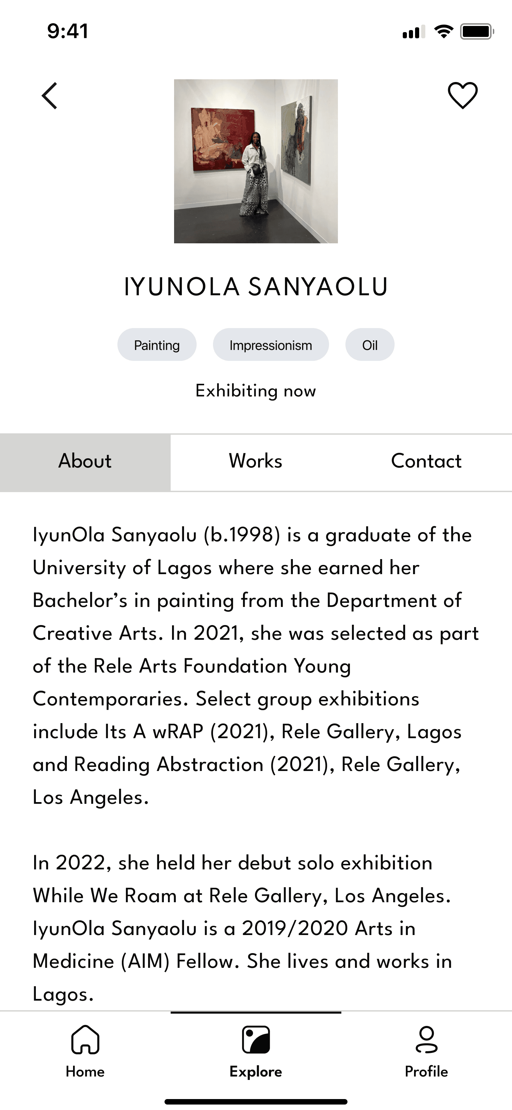The width and height of the screenshot is (512, 1110).
Task: Open the artist photo thumbnail
Action: tap(256, 161)
